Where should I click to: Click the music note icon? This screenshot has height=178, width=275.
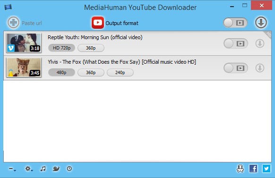point(43,169)
